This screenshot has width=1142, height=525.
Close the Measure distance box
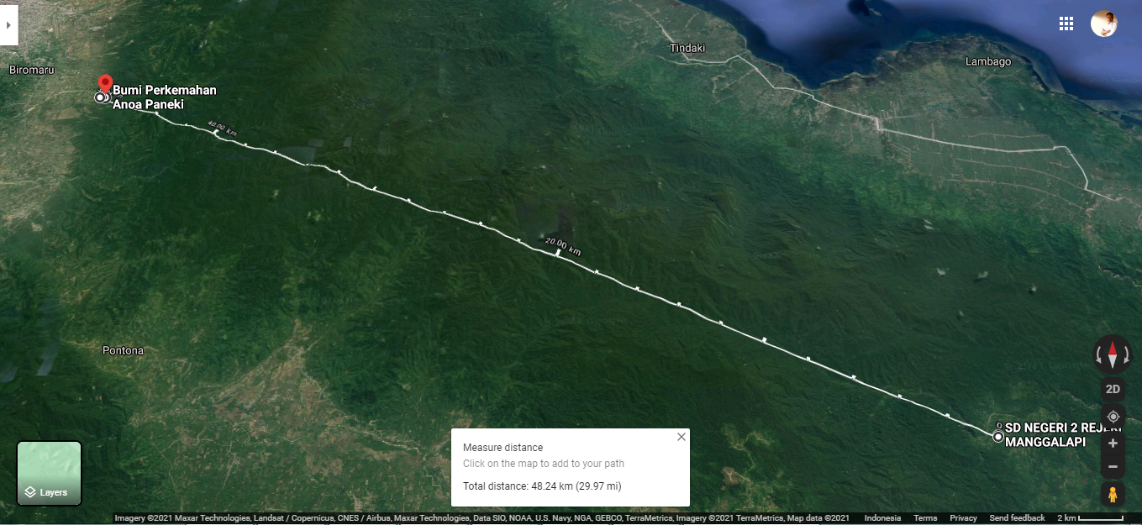[x=682, y=437]
